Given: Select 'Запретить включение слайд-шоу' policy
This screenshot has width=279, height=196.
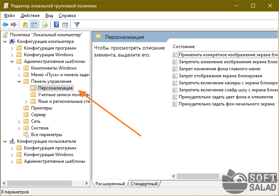Looking at the screenshot, I should tap(228, 90).
